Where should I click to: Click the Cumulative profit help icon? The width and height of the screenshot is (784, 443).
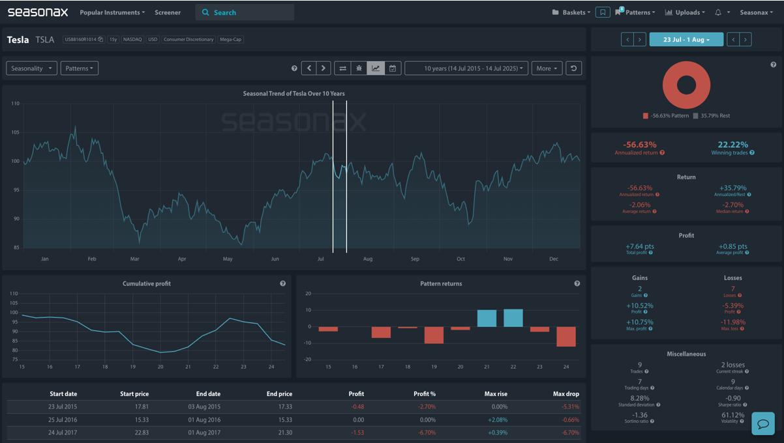click(282, 284)
